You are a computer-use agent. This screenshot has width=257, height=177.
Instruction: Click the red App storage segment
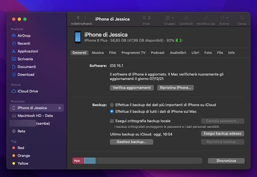78,161
